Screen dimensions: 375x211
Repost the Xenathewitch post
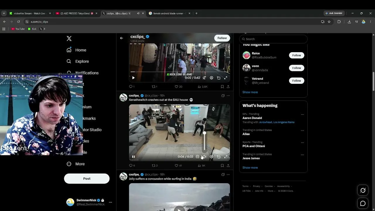pos(155,166)
